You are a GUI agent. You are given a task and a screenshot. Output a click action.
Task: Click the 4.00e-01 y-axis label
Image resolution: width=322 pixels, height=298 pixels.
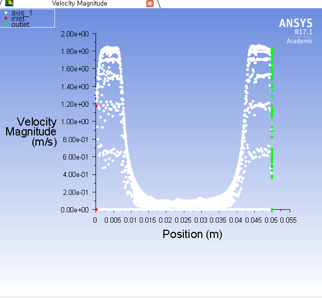tap(75, 175)
